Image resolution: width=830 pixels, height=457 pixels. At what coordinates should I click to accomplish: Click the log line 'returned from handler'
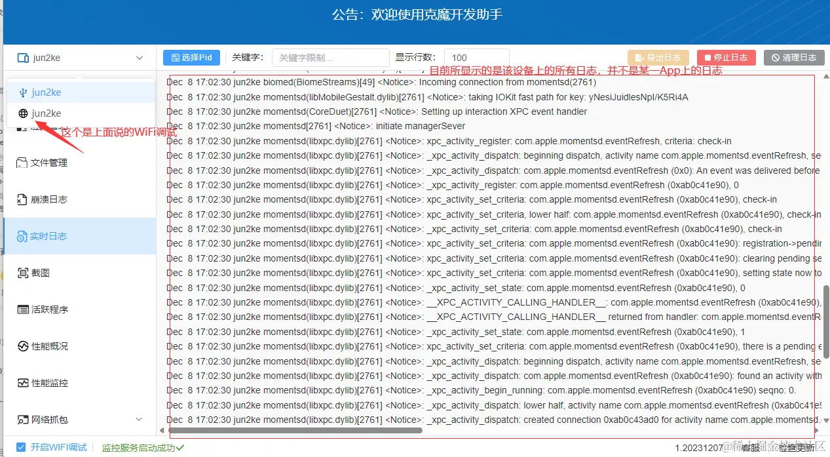click(494, 317)
